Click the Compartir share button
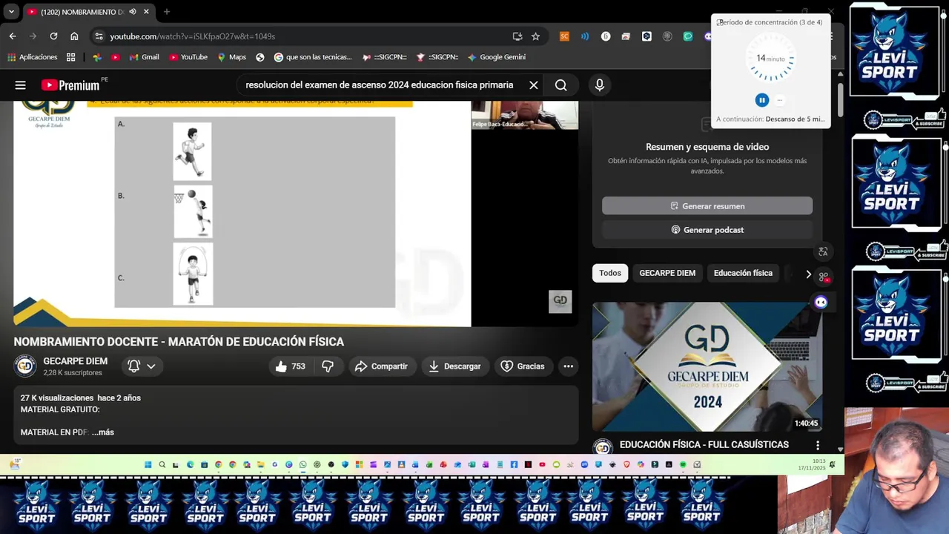 [381, 366]
